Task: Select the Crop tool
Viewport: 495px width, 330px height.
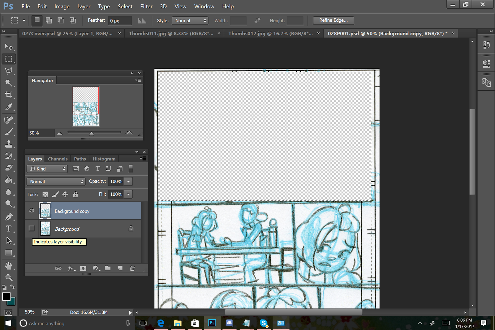Action: (9, 95)
